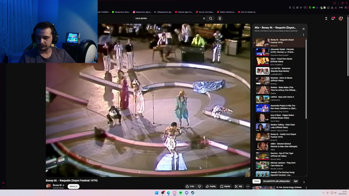Open the browser extensions cube icon
Viewport: 349px width, 196px height.
click(x=328, y=8)
